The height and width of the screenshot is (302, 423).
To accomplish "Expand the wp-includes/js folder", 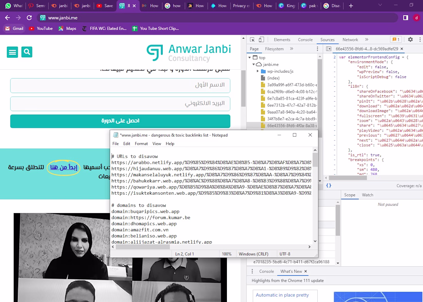I will (x=258, y=71).
